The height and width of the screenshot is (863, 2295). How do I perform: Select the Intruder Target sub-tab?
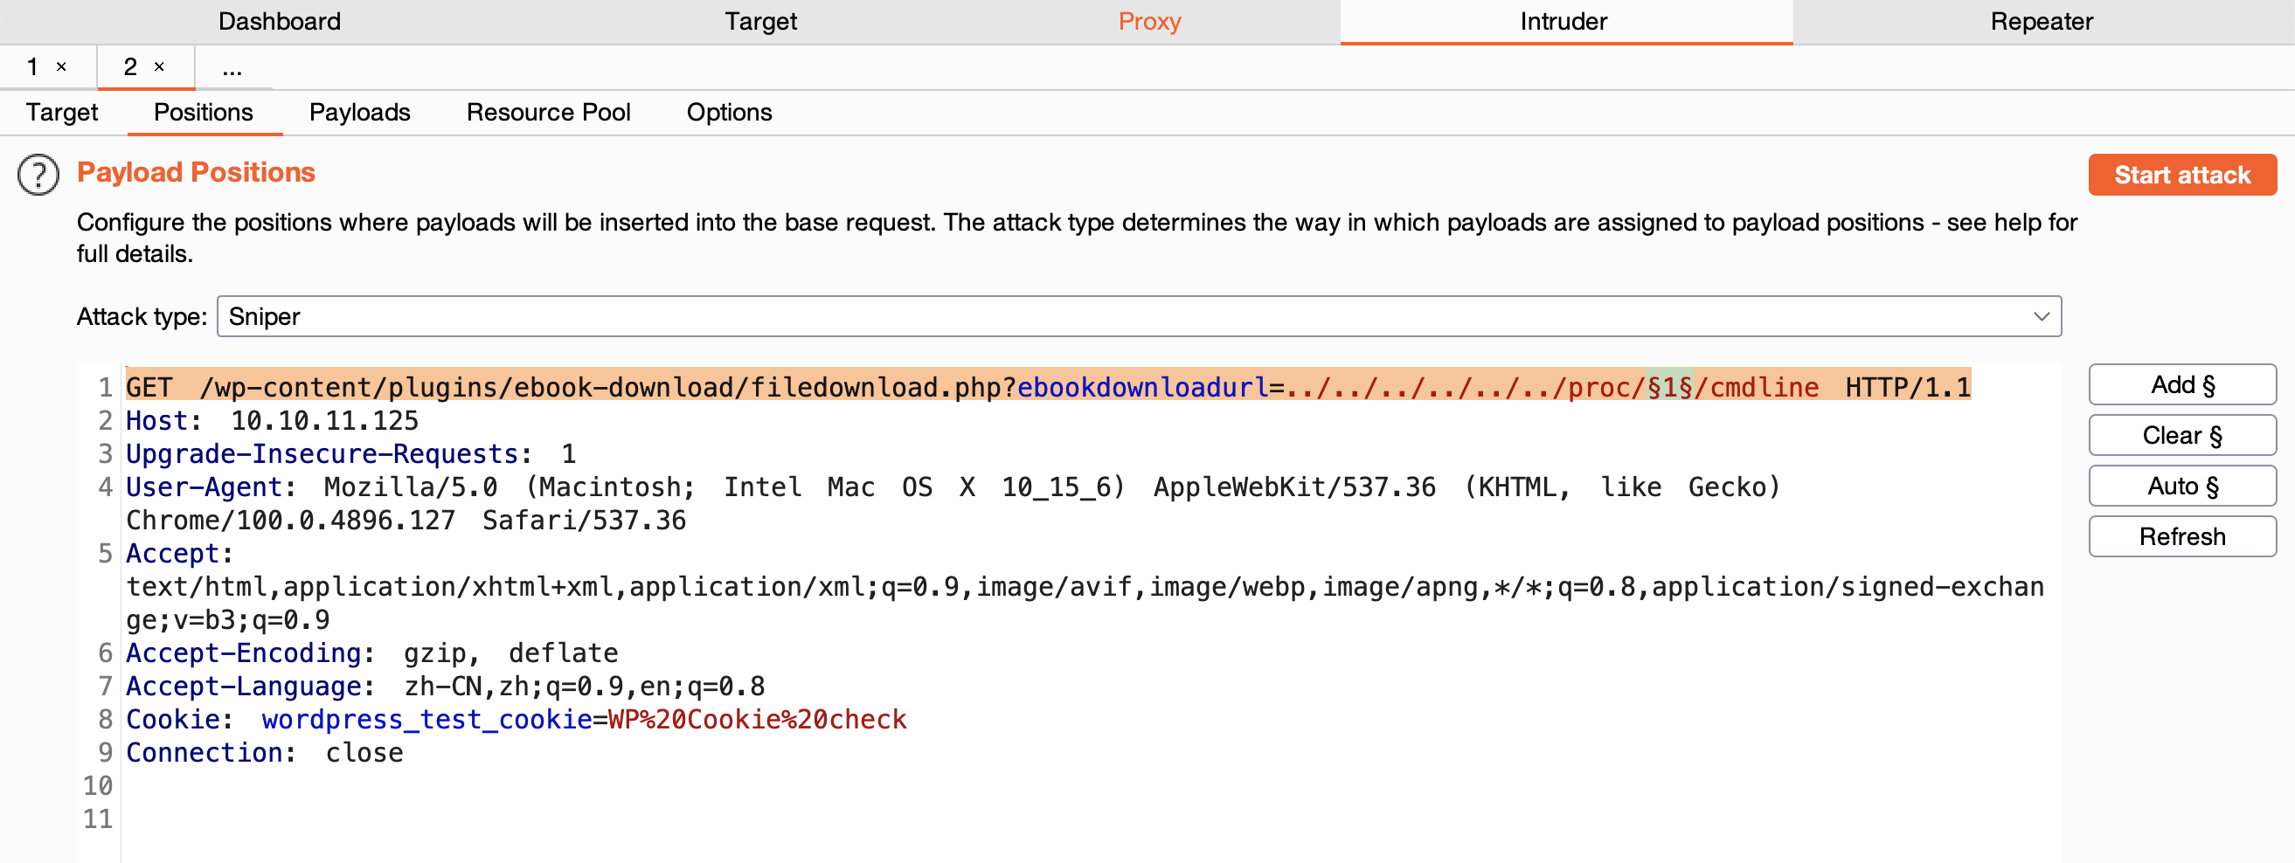click(x=61, y=113)
